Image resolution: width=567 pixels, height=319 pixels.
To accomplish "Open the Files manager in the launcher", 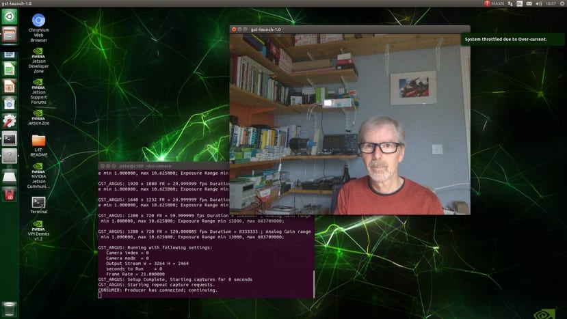I will [10, 35].
